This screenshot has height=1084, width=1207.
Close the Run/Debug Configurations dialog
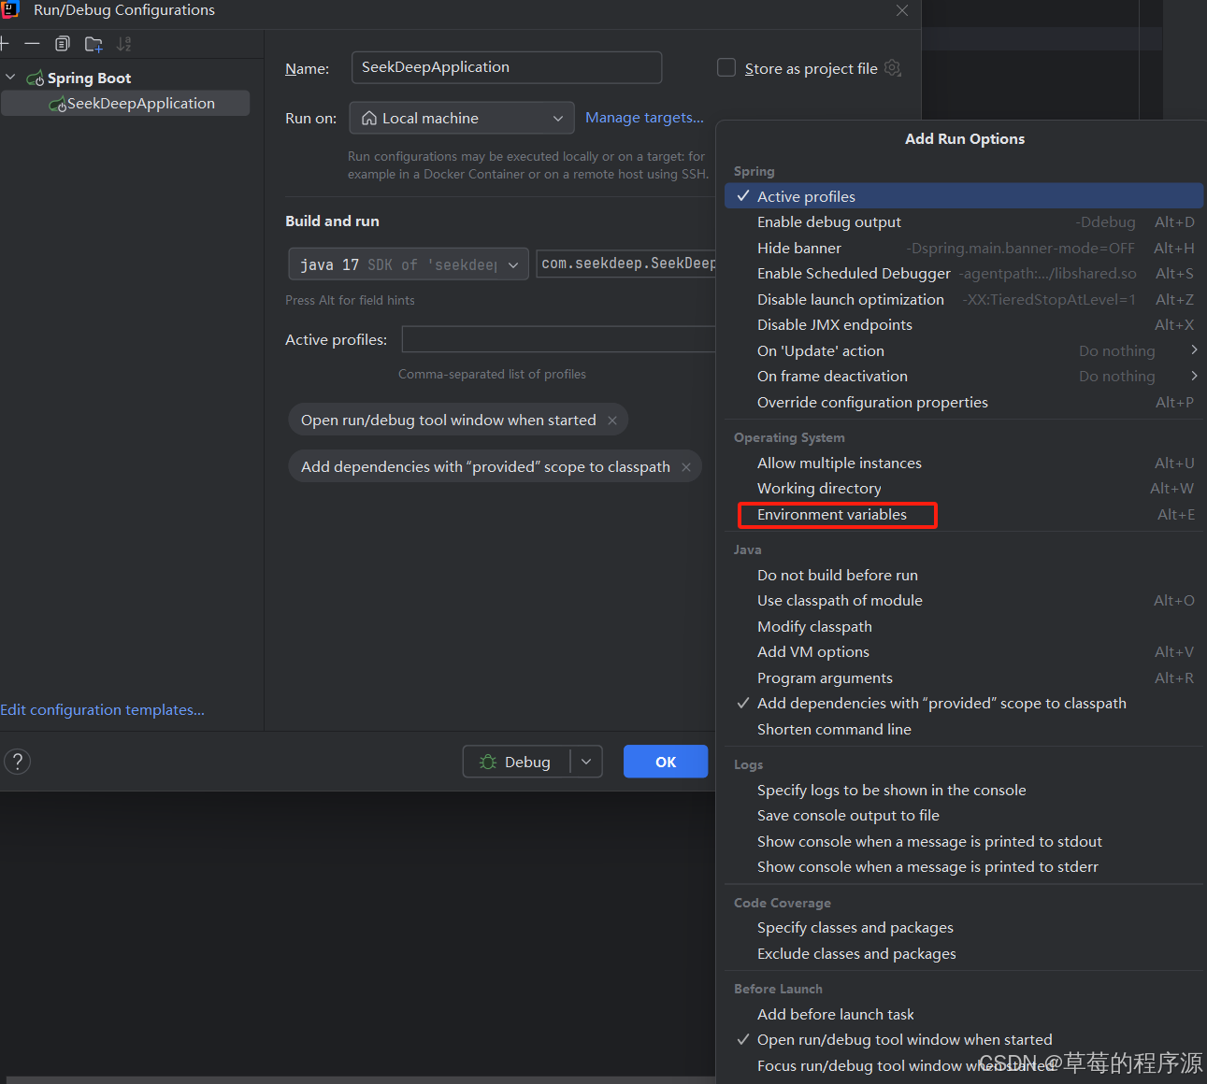coord(902,10)
